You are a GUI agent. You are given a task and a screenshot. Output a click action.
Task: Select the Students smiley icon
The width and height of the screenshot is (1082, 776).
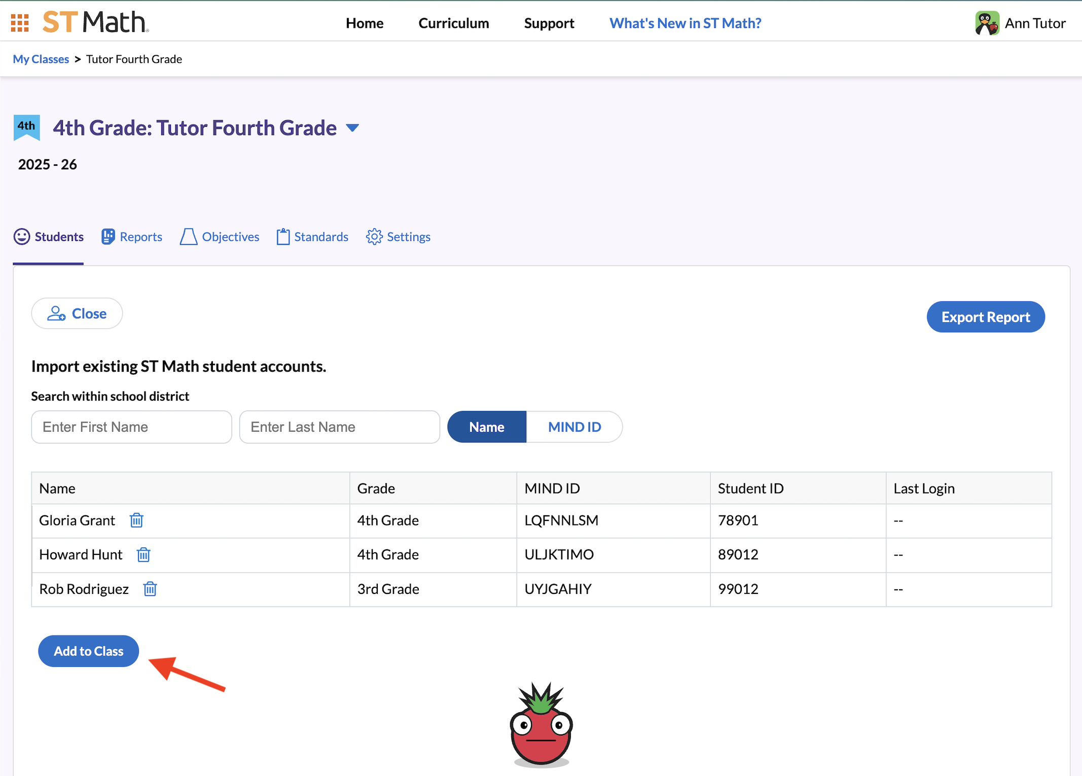[22, 236]
